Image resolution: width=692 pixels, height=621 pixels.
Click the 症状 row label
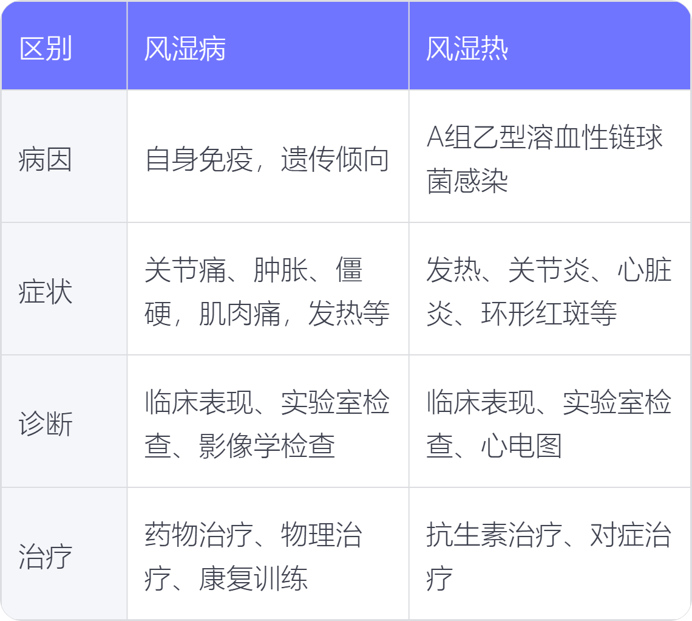[x=46, y=292]
